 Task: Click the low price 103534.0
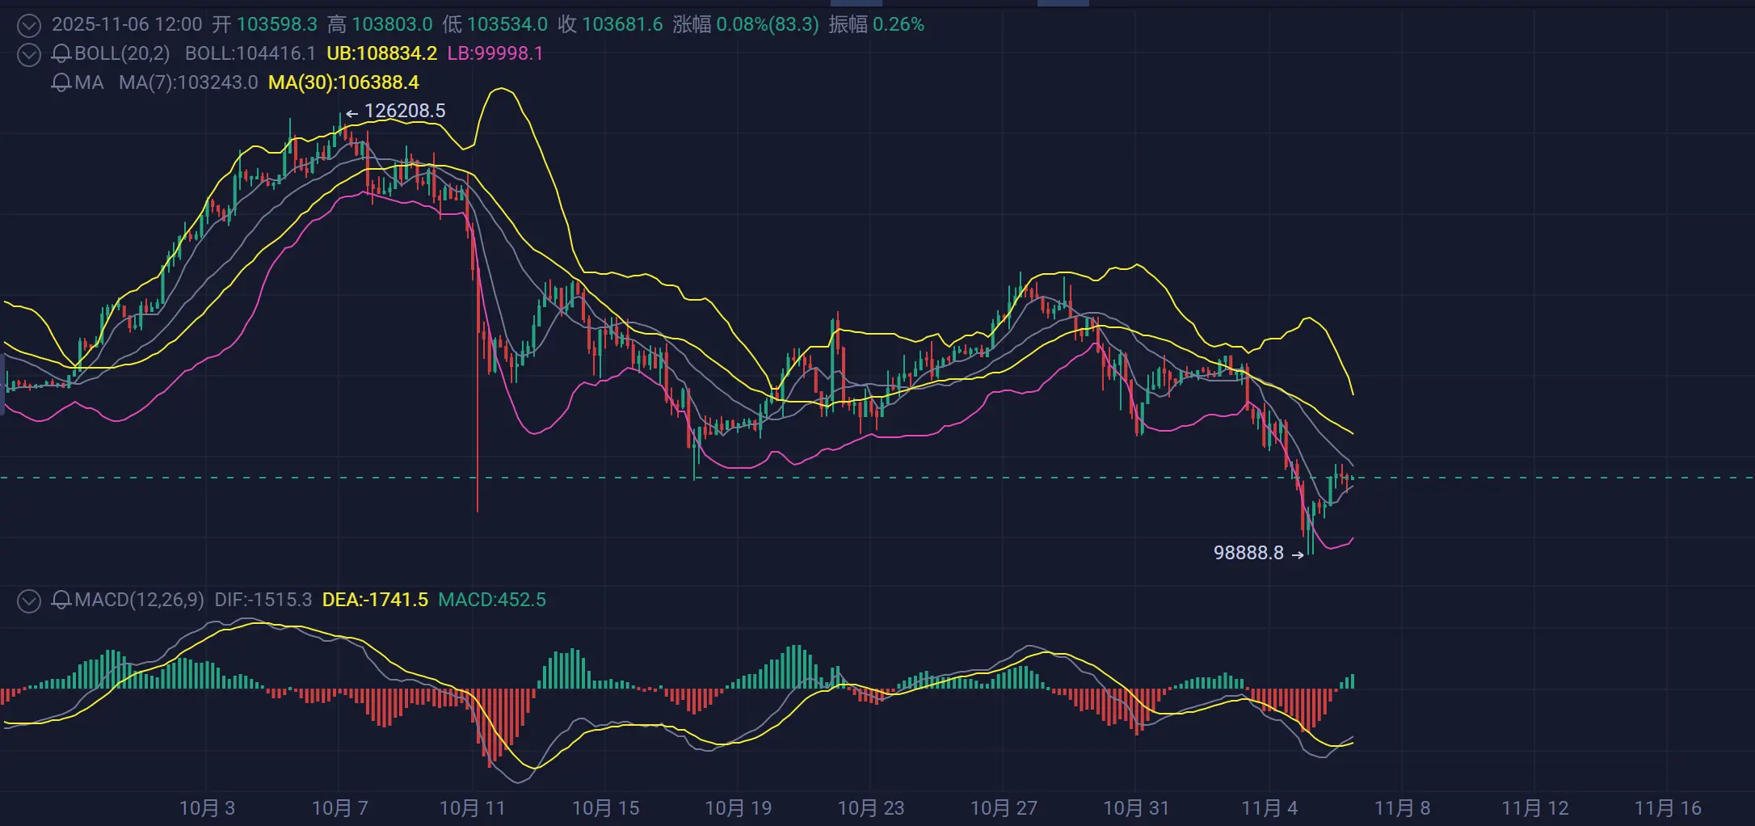coord(507,24)
